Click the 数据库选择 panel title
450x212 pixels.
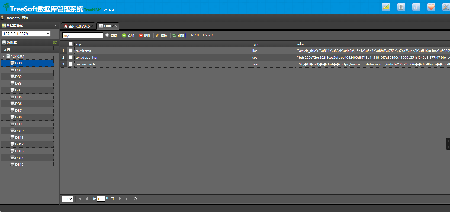coord(15,25)
